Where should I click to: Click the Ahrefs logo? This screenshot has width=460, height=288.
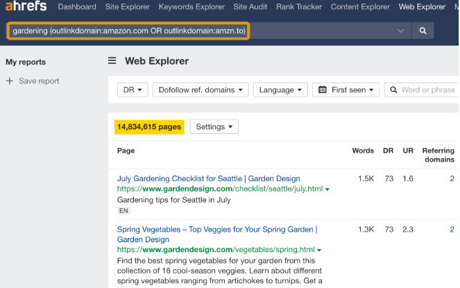tap(25, 8)
